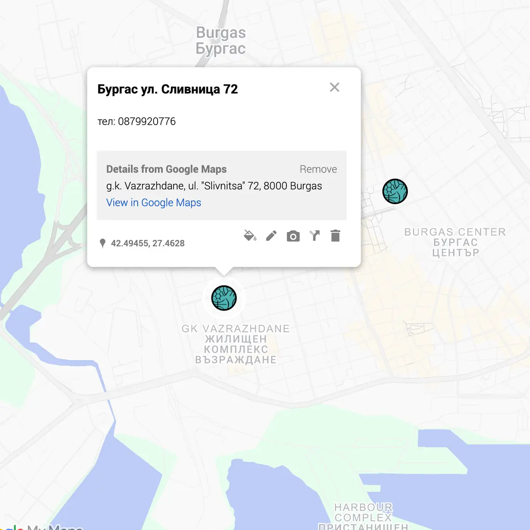
Task: Click the pencil edit icon
Action: pos(272,236)
